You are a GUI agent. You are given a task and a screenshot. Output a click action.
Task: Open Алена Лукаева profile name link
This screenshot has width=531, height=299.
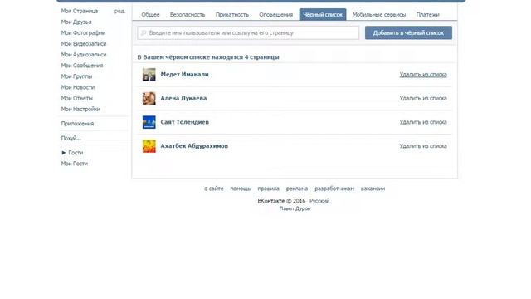click(183, 98)
